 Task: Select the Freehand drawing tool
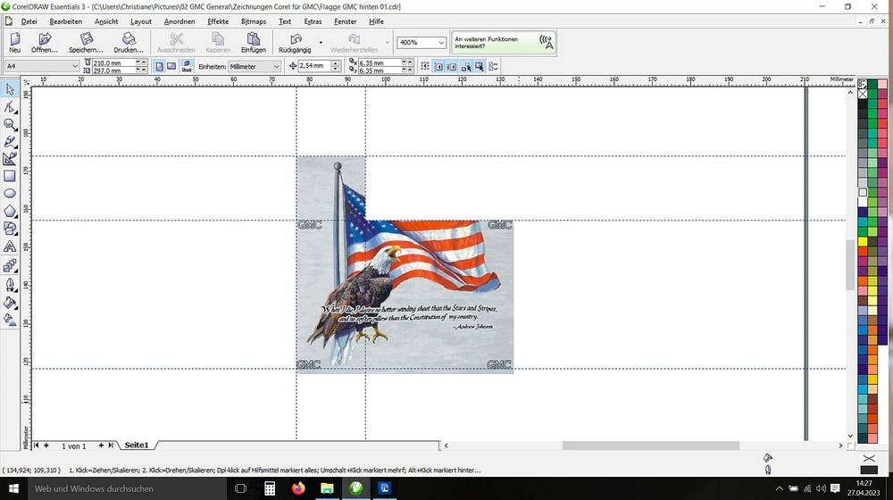[10, 141]
